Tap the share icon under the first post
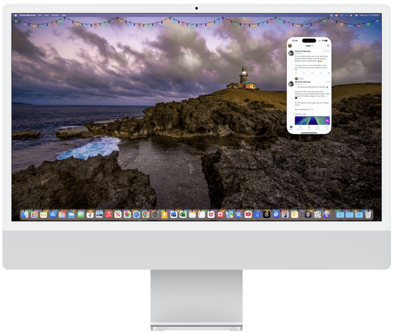 coord(320,73)
